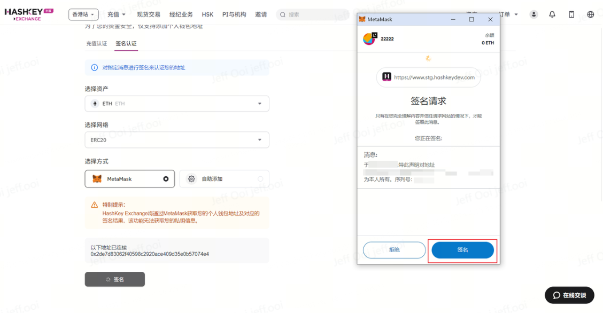Image resolution: width=603 pixels, height=313 pixels.
Task: Click the grey 签名 button on the HashKey page
Action: click(115, 279)
